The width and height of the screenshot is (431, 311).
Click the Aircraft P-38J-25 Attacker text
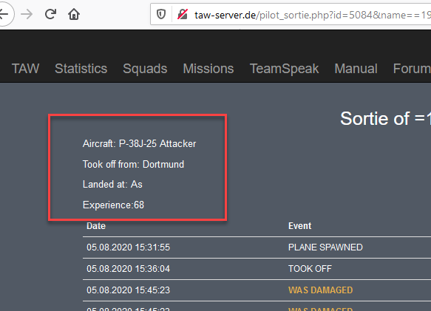pos(140,144)
